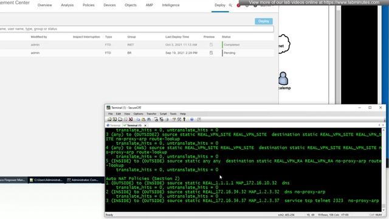Click the Connect icon in SecureCRT toolbar
Viewport: 389px width, 219px height.
pos(109,119)
